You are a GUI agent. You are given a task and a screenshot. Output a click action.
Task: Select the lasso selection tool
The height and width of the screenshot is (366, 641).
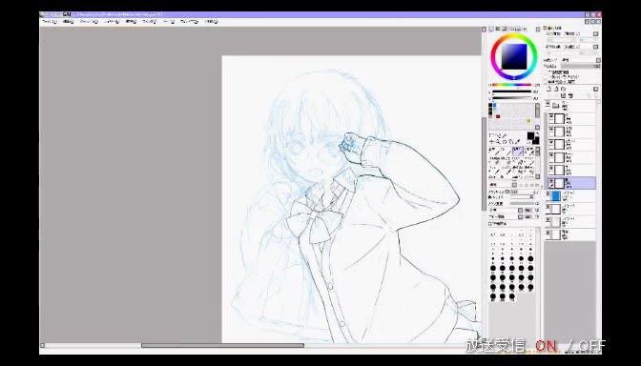point(499,134)
